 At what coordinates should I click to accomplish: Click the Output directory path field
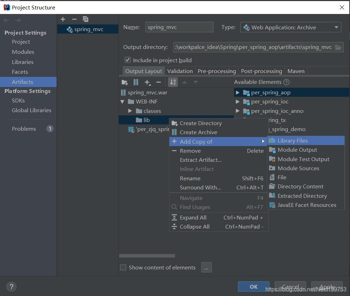click(x=258, y=48)
